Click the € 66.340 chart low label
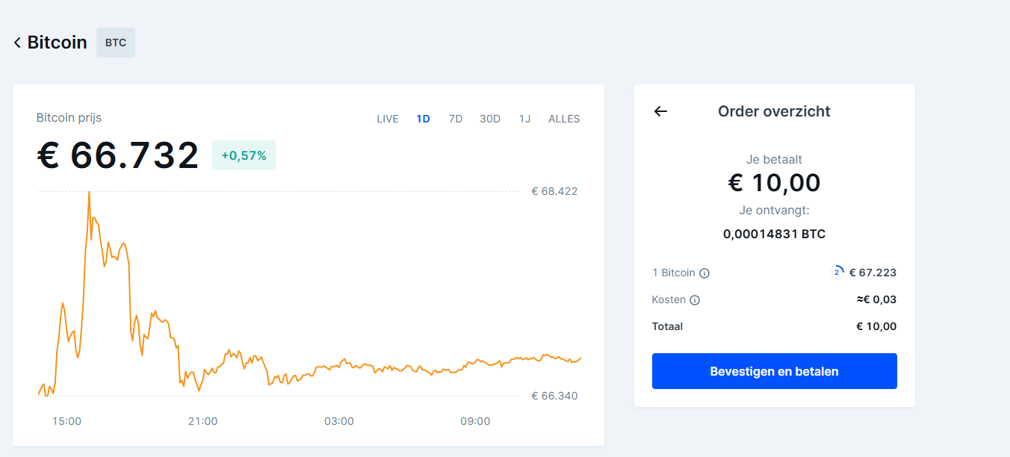 point(554,396)
